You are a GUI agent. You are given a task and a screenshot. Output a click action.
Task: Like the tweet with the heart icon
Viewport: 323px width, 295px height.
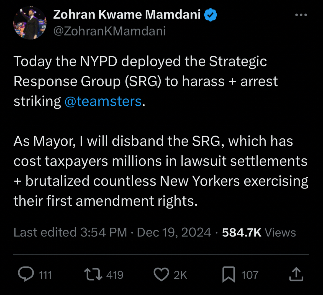(x=161, y=274)
